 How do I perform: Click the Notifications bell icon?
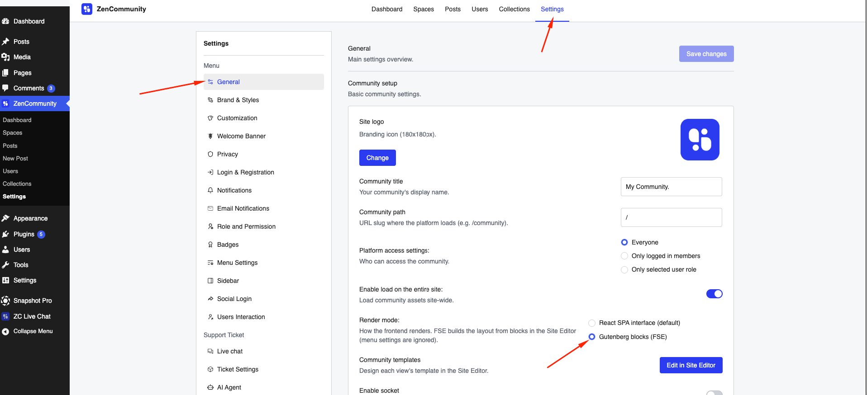pyautogui.click(x=210, y=190)
